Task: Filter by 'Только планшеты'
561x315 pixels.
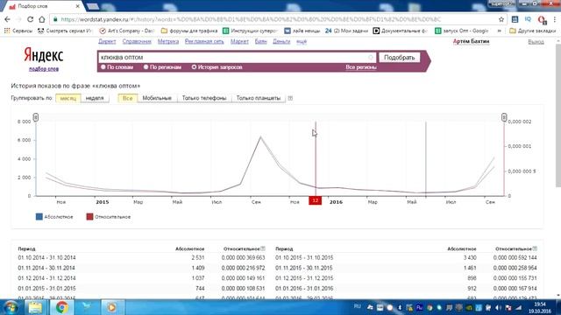Action: pos(259,98)
